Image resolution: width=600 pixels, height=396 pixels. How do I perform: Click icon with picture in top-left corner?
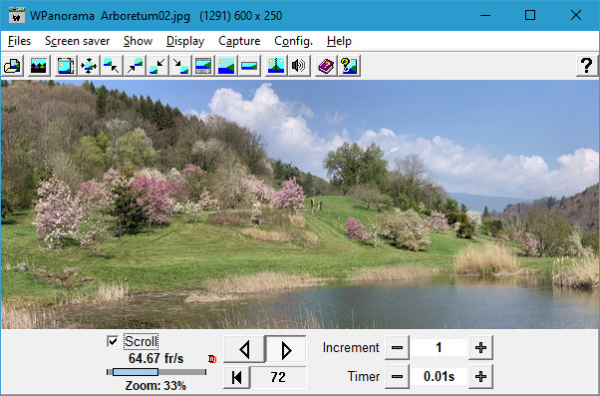[x=112, y=66]
